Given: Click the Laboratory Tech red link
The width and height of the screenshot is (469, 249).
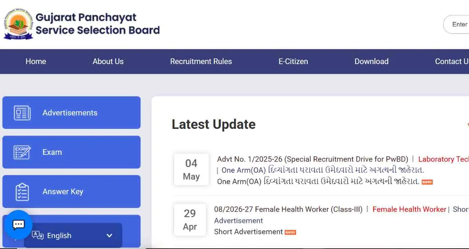Looking at the screenshot, I should (x=443, y=159).
